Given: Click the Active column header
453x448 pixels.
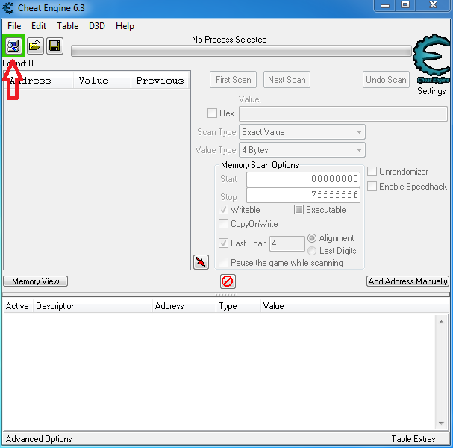Looking at the screenshot, I should (x=17, y=306).
